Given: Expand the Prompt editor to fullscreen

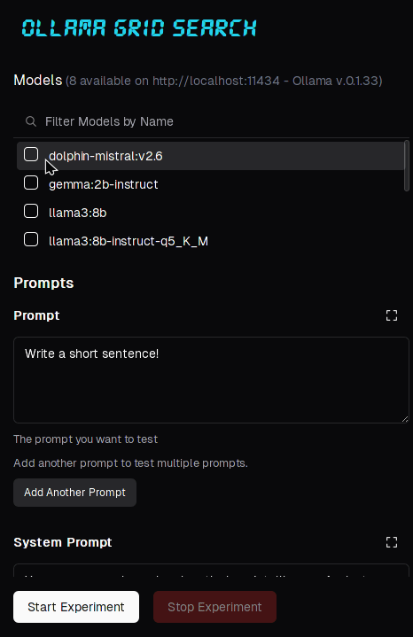Looking at the screenshot, I should tap(392, 315).
